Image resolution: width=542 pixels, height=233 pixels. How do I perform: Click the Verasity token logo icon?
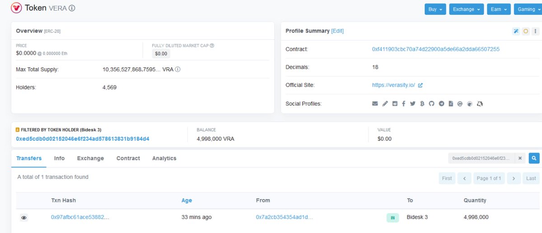[x=17, y=8]
